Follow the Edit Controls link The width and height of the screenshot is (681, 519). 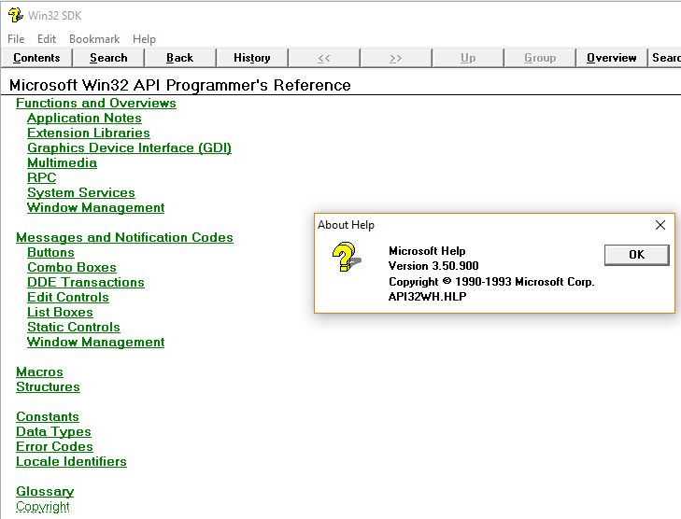(x=68, y=297)
